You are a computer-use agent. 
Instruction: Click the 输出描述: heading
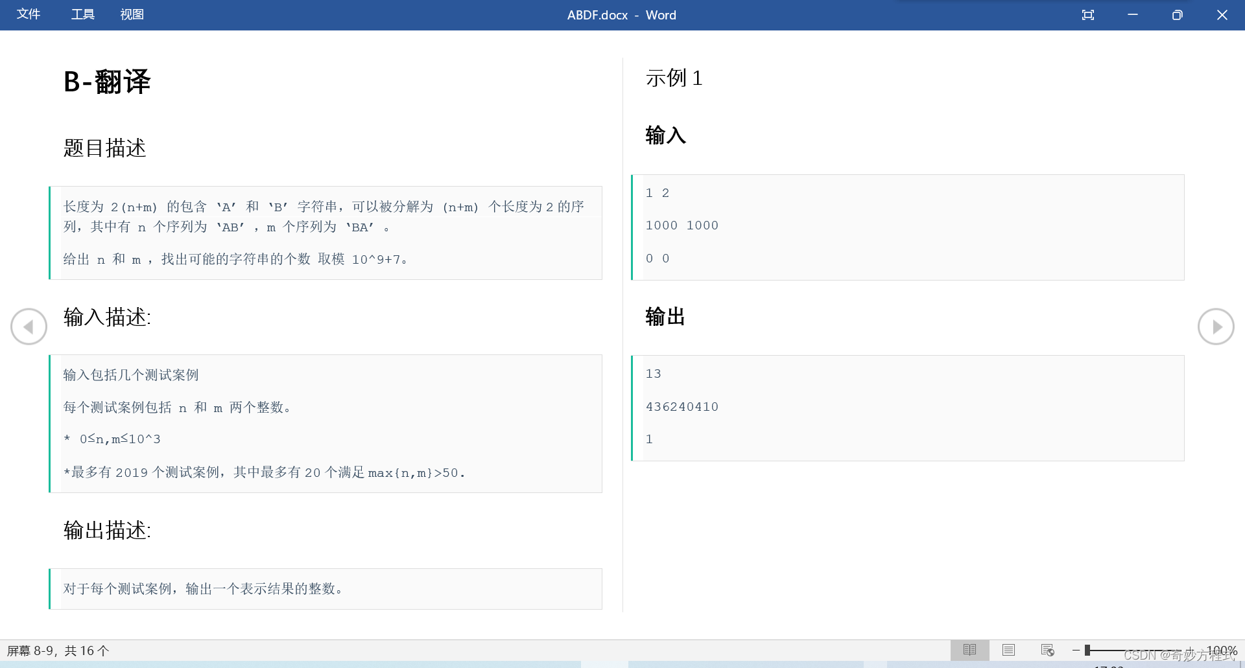107,530
